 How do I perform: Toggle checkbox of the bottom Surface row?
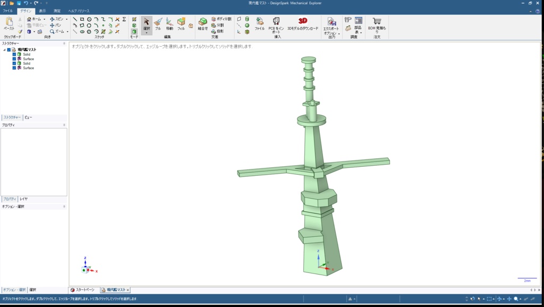[14, 68]
